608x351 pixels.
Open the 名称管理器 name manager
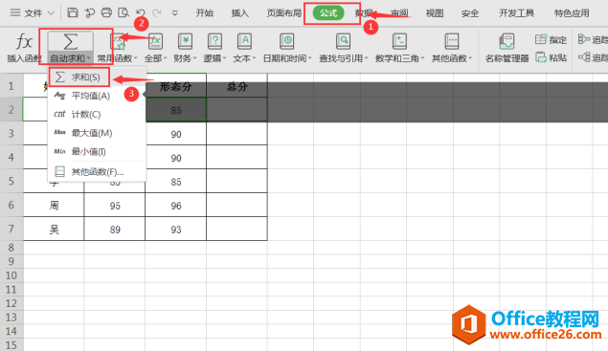click(x=507, y=47)
